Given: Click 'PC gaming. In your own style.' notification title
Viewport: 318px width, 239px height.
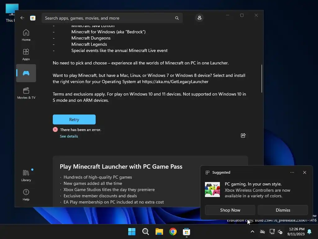Looking at the screenshot, I should pyautogui.click(x=253, y=184).
